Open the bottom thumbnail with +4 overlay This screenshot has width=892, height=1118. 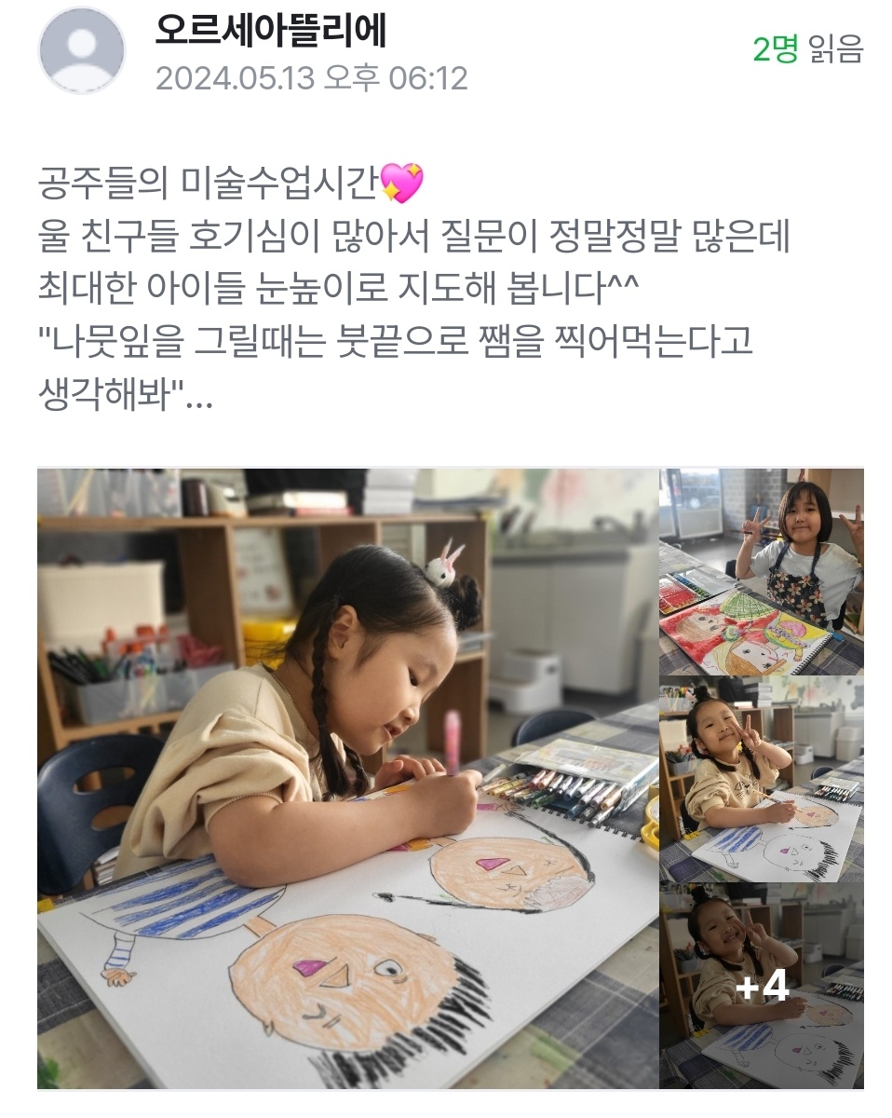tap(762, 986)
